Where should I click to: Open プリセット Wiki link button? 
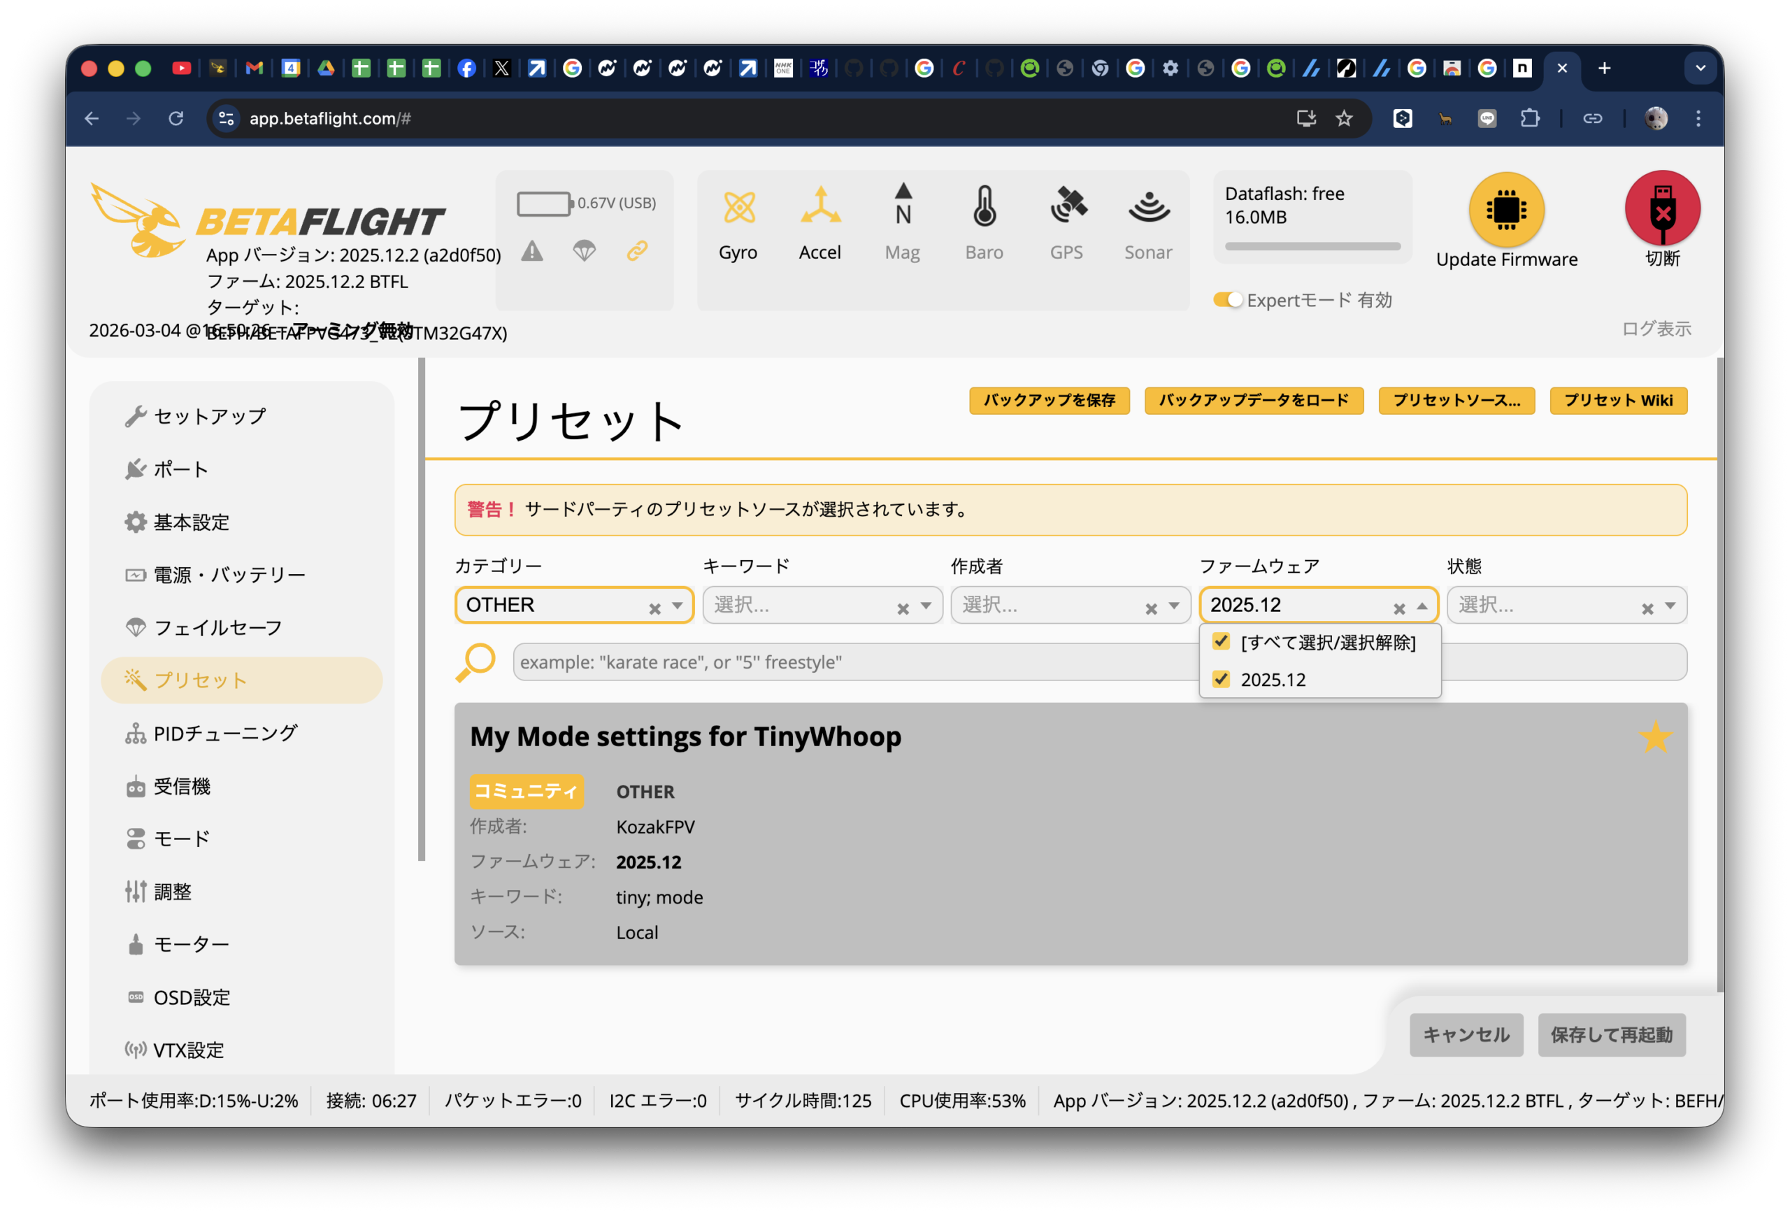click(1617, 400)
